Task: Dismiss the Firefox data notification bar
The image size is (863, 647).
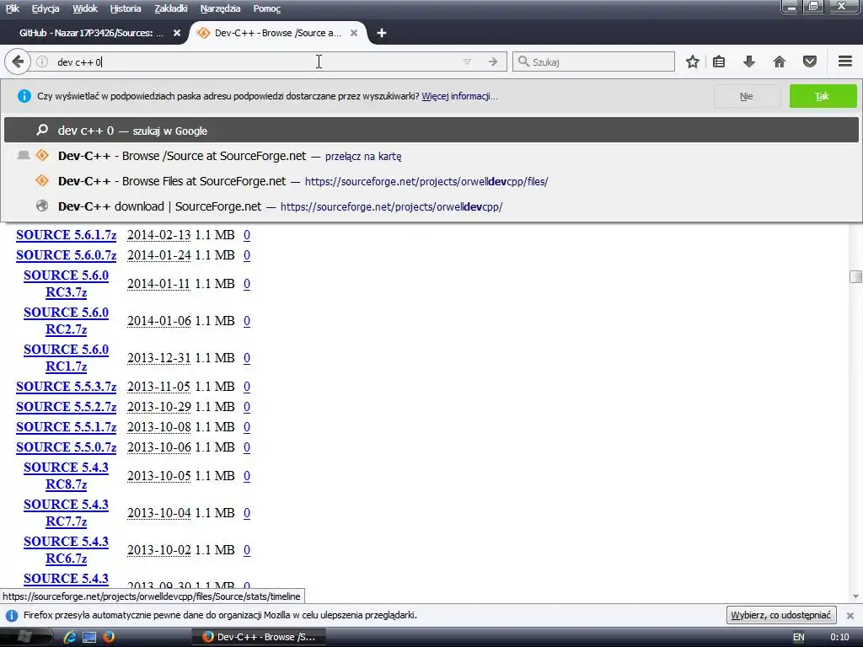Action: coord(850,615)
